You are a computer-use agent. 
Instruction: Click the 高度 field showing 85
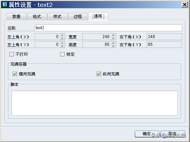point(97,45)
